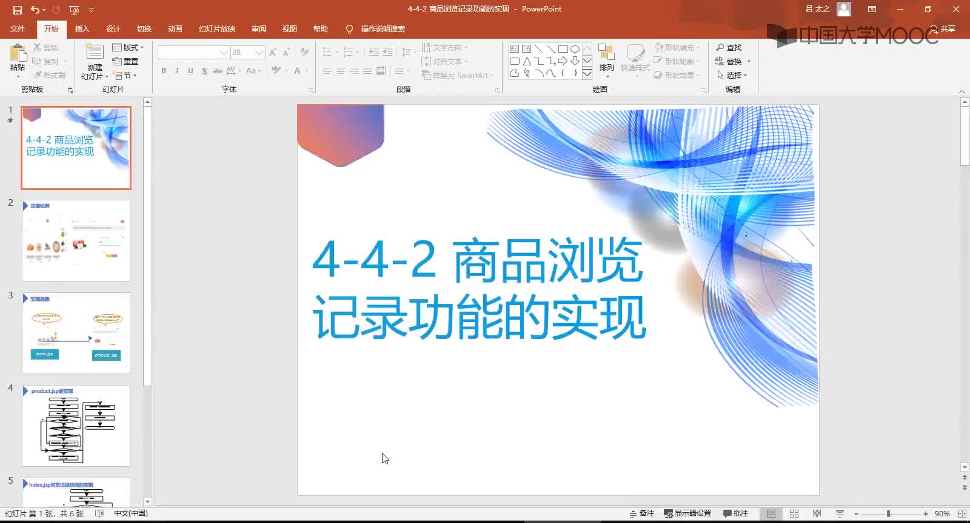The width and height of the screenshot is (970, 523).
Task: Select the right block arrow shape
Action: coord(563,61)
